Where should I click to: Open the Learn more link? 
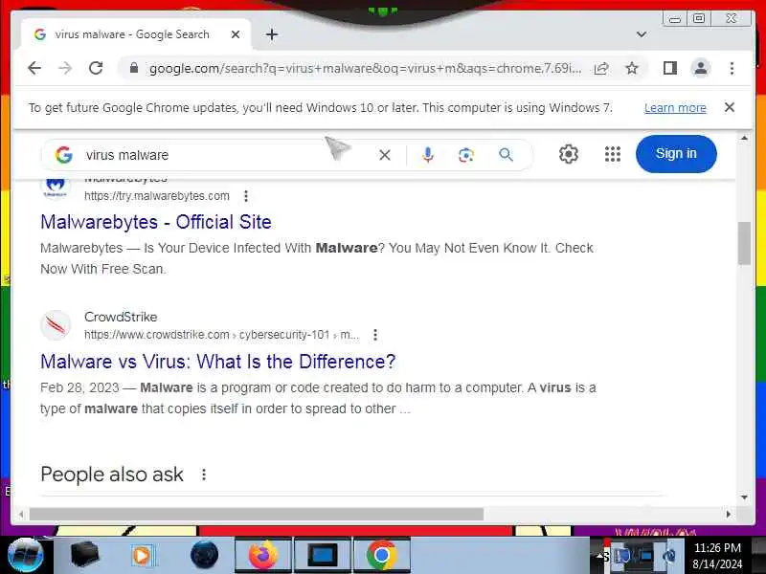675,108
